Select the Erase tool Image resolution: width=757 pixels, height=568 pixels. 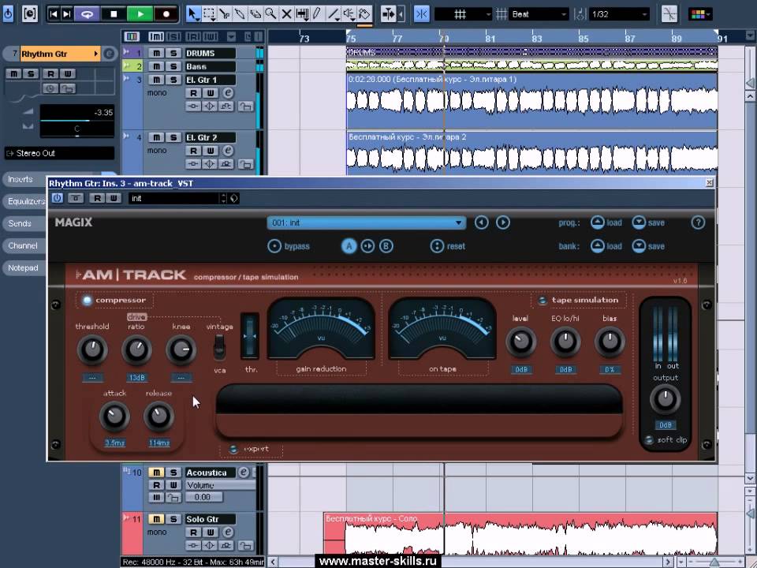tap(255, 14)
